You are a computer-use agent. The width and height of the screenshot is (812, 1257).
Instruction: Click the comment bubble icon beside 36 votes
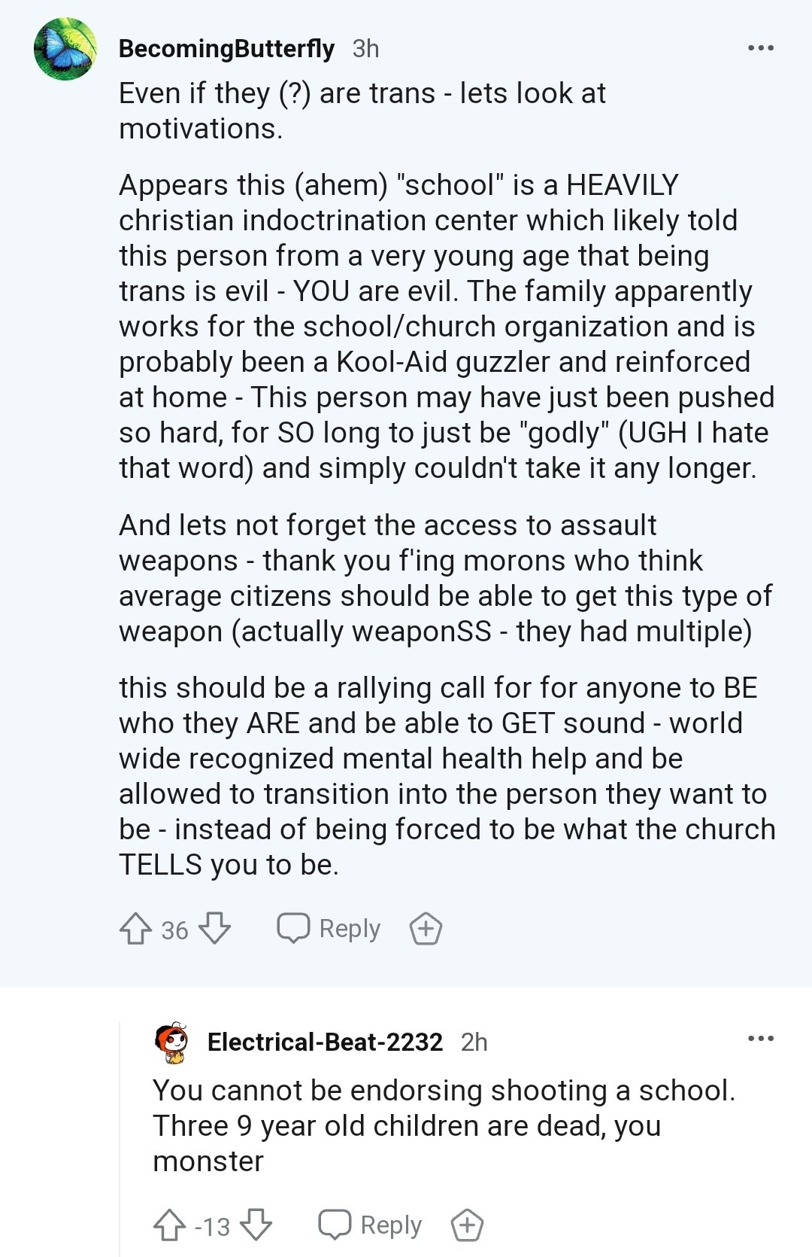tap(293, 929)
